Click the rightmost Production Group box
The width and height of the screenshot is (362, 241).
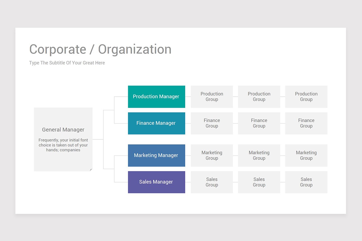[306, 96]
